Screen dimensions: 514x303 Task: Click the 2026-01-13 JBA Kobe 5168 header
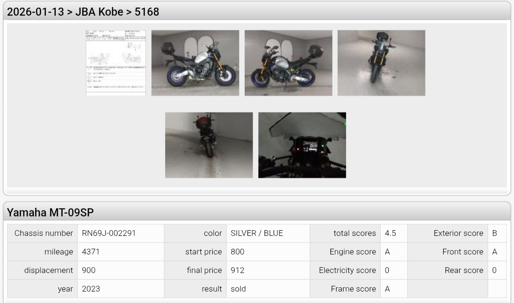coord(83,12)
